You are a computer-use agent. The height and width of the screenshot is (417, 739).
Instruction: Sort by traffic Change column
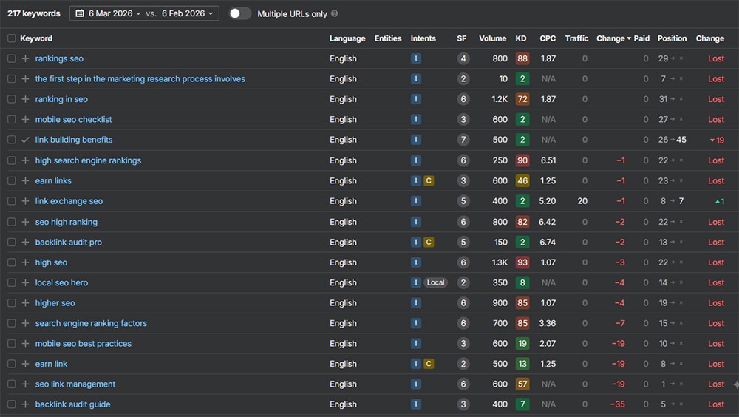[x=613, y=38]
